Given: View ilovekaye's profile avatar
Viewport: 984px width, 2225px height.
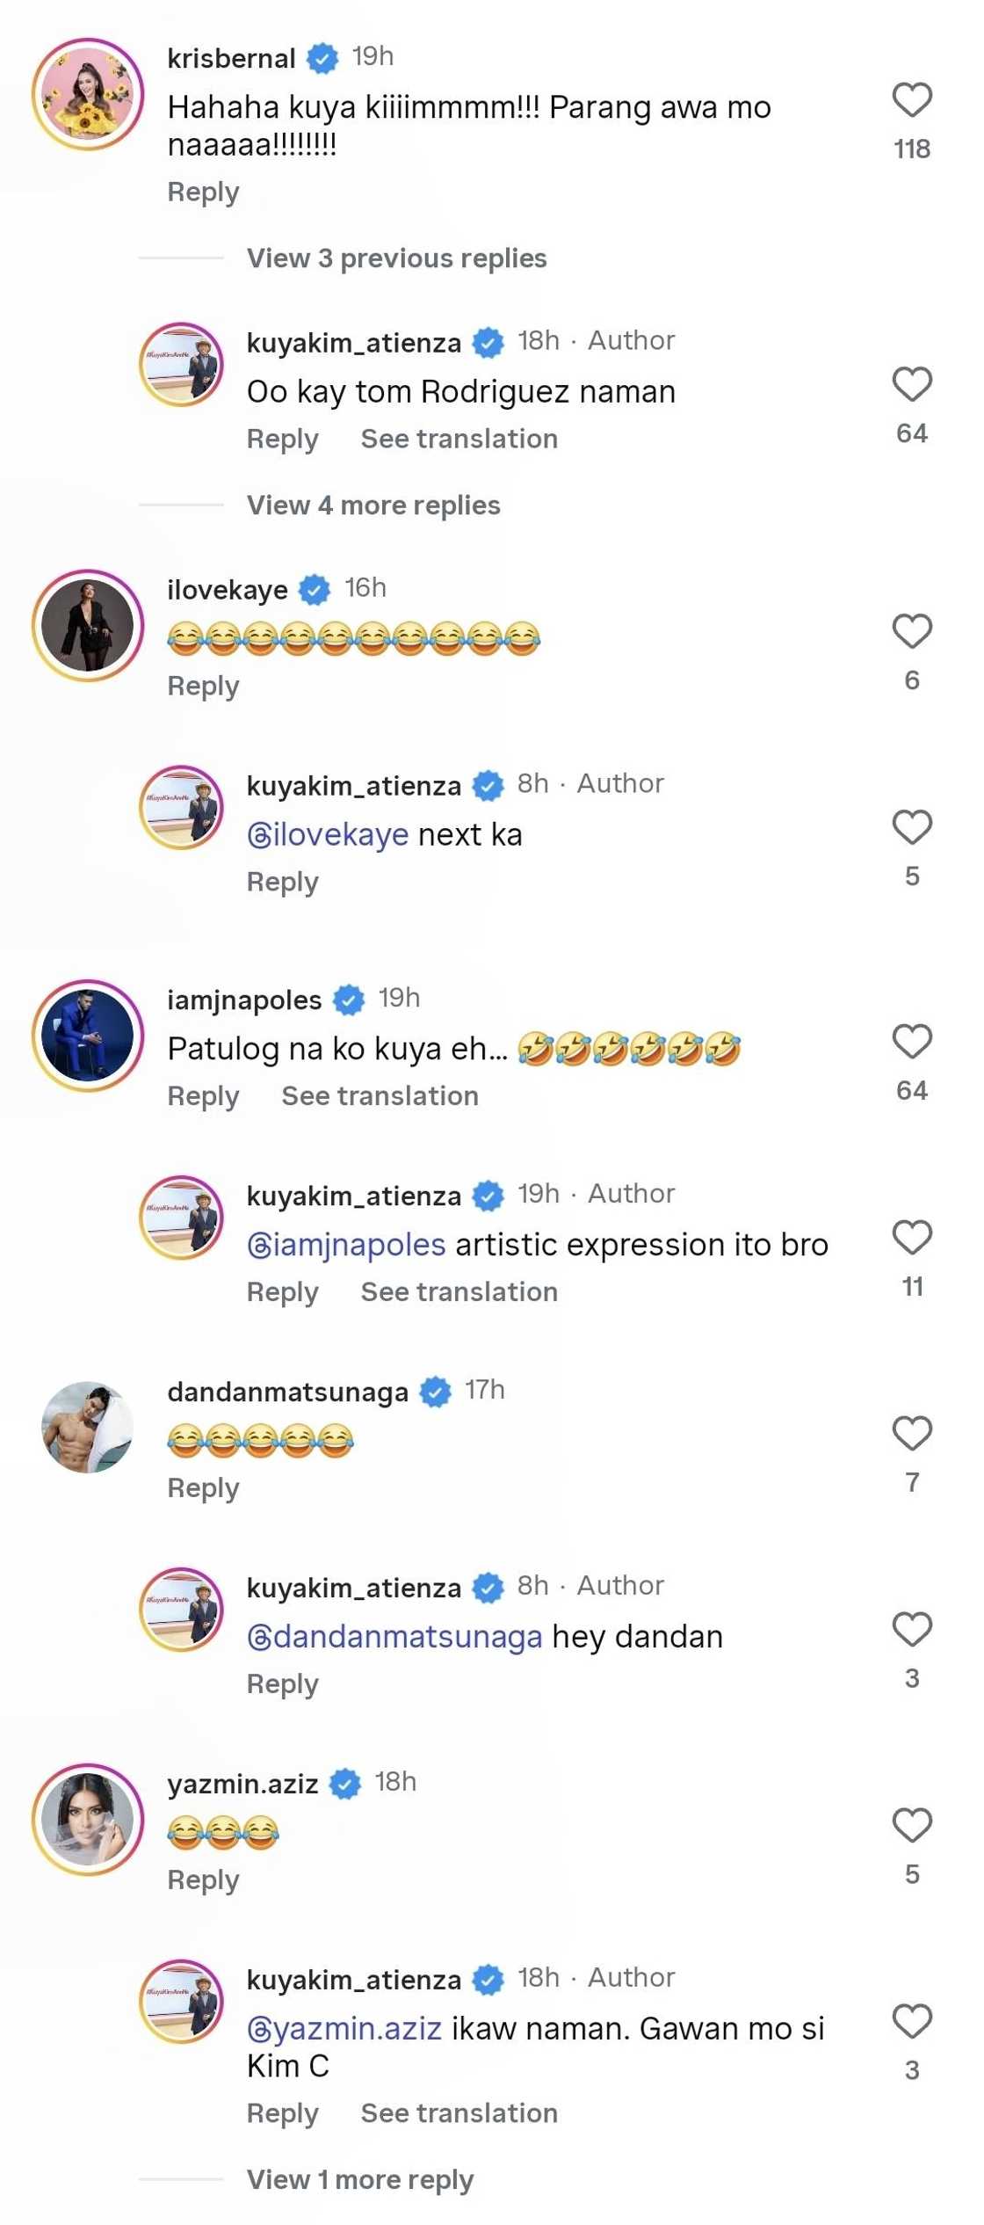Looking at the screenshot, I should pos(88,625).
